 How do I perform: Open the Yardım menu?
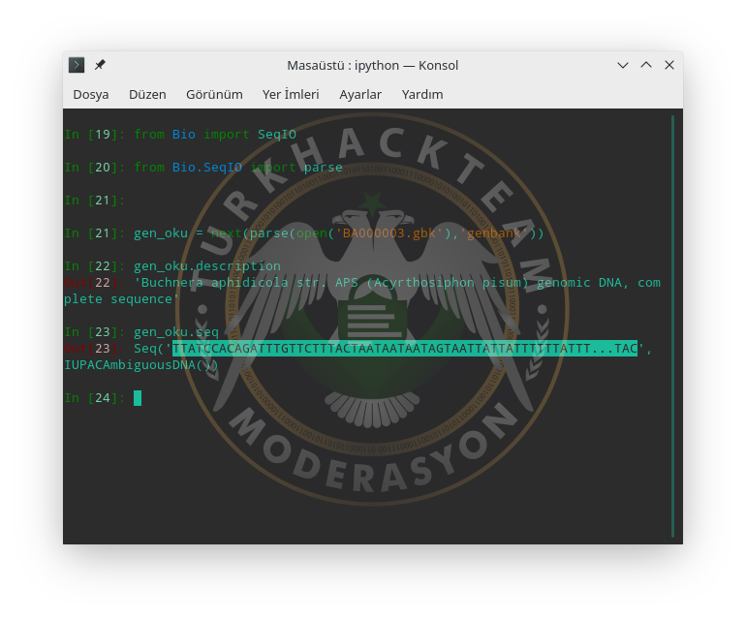422,94
